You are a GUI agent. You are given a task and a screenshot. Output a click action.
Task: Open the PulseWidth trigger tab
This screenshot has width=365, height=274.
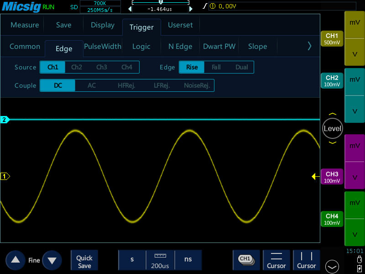click(103, 46)
